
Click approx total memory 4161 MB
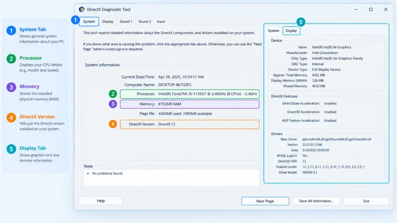[x=318, y=75]
